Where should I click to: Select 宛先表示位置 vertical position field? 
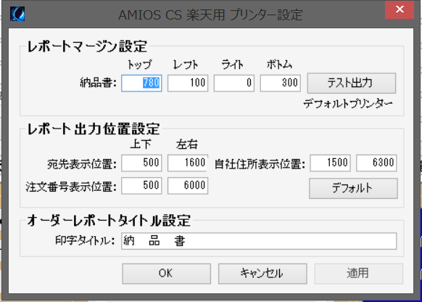click(141, 163)
